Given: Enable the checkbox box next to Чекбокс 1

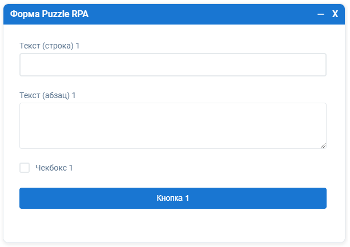Looking at the screenshot, I should [25, 168].
